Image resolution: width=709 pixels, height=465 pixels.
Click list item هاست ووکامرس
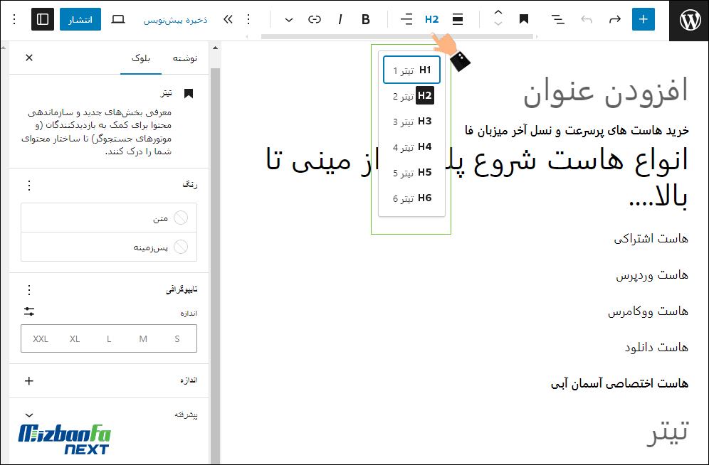[648, 311]
